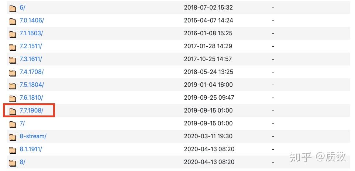Navigate to the 7.1.1503/ folder link
Screen dimensions: 355x171
point(31,33)
